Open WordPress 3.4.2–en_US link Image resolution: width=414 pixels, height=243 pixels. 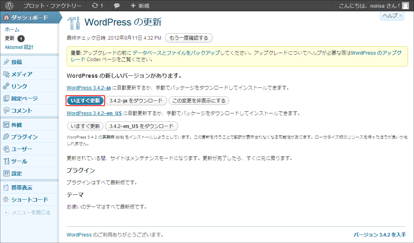point(94,113)
